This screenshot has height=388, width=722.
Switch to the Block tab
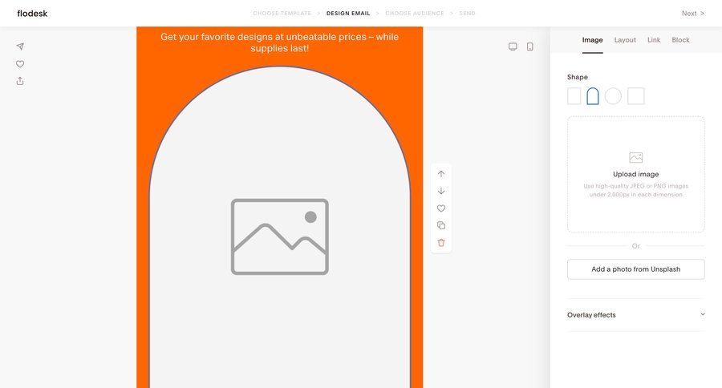680,40
